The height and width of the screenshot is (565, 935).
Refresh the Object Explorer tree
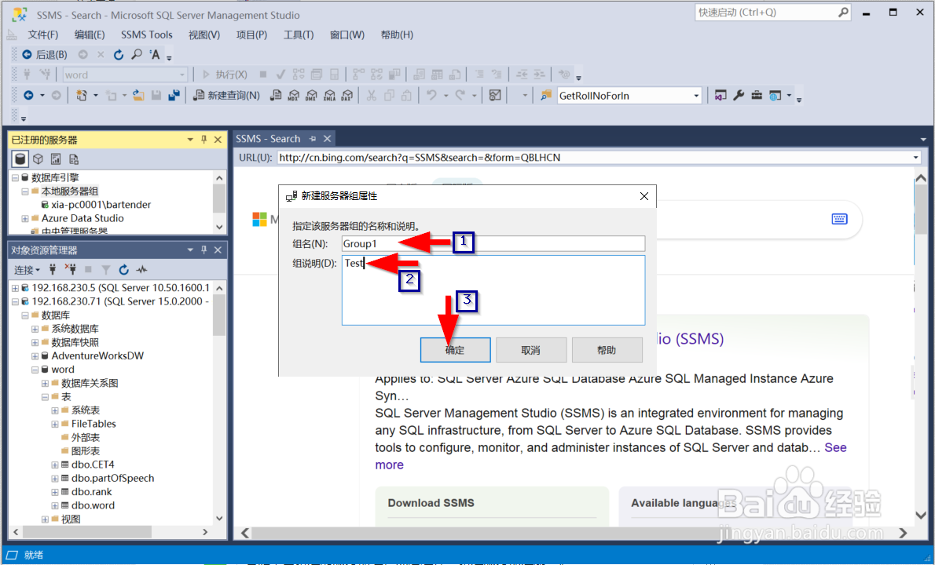click(x=123, y=270)
